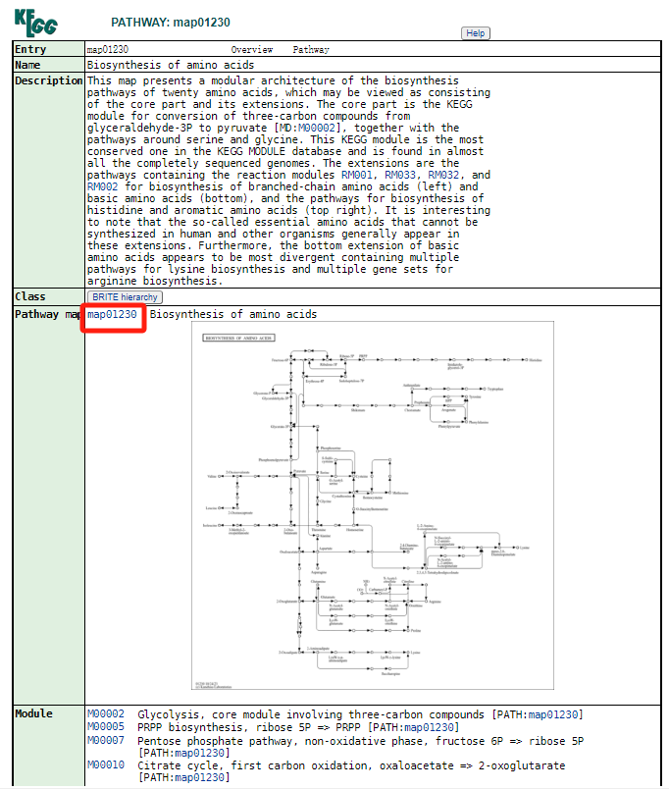669x790 pixels.
Task: Open the RM002 reaction module link
Action: (x=102, y=186)
